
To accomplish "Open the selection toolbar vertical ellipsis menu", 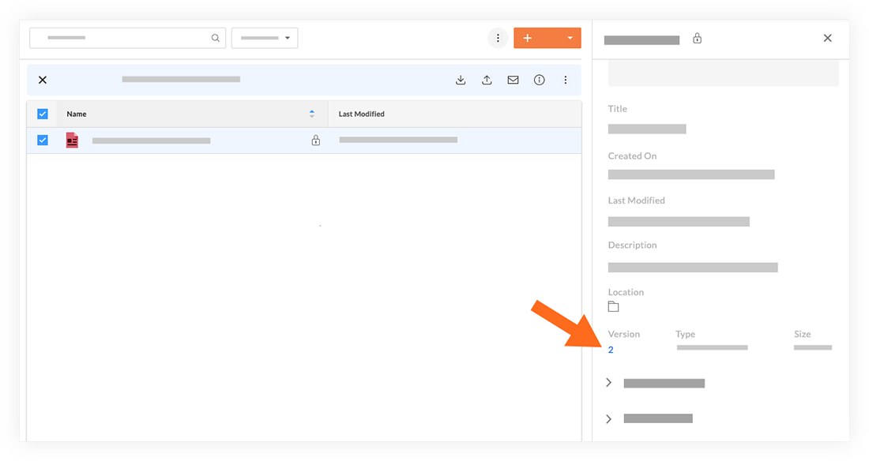I will coord(566,80).
